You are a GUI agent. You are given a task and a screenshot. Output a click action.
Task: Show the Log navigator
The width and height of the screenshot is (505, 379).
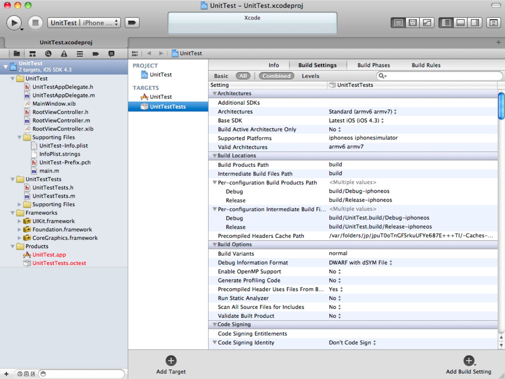(x=111, y=54)
